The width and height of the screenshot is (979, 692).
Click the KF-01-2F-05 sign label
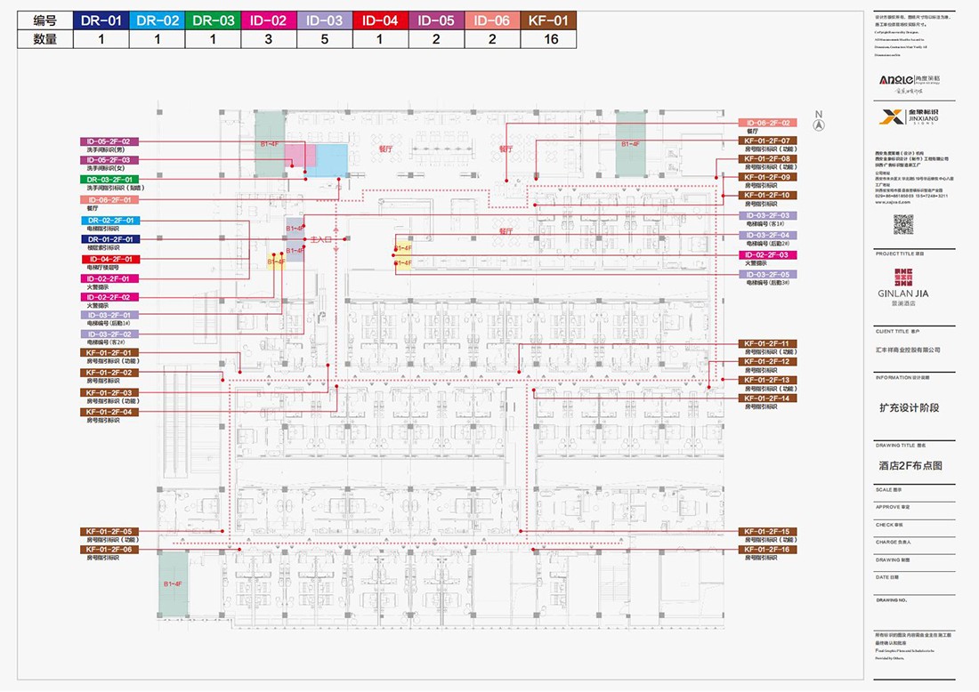109,531
